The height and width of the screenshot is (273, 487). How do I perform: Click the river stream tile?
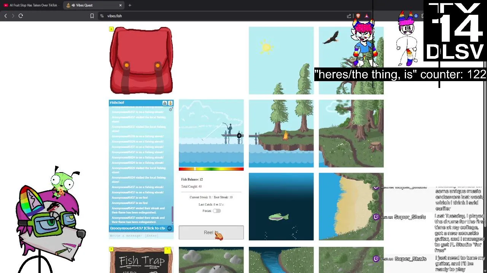coord(281,260)
